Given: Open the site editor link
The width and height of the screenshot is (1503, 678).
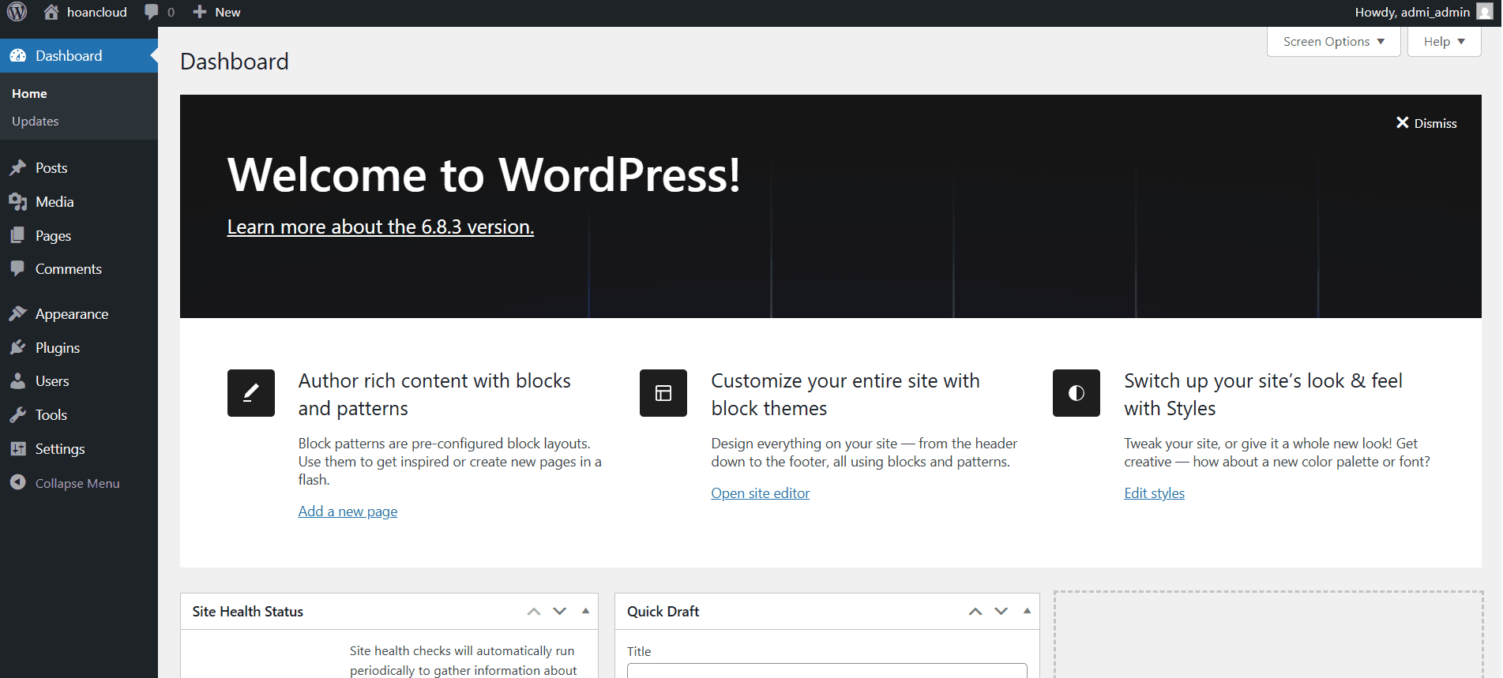Looking at the screenshot, I should tap(760, 493).
